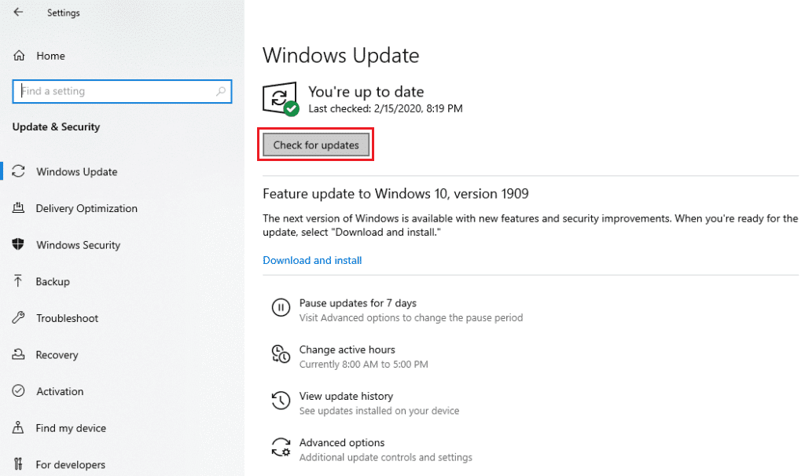Click the Find a setting search box
805x476 pixels.
(122, 91)
